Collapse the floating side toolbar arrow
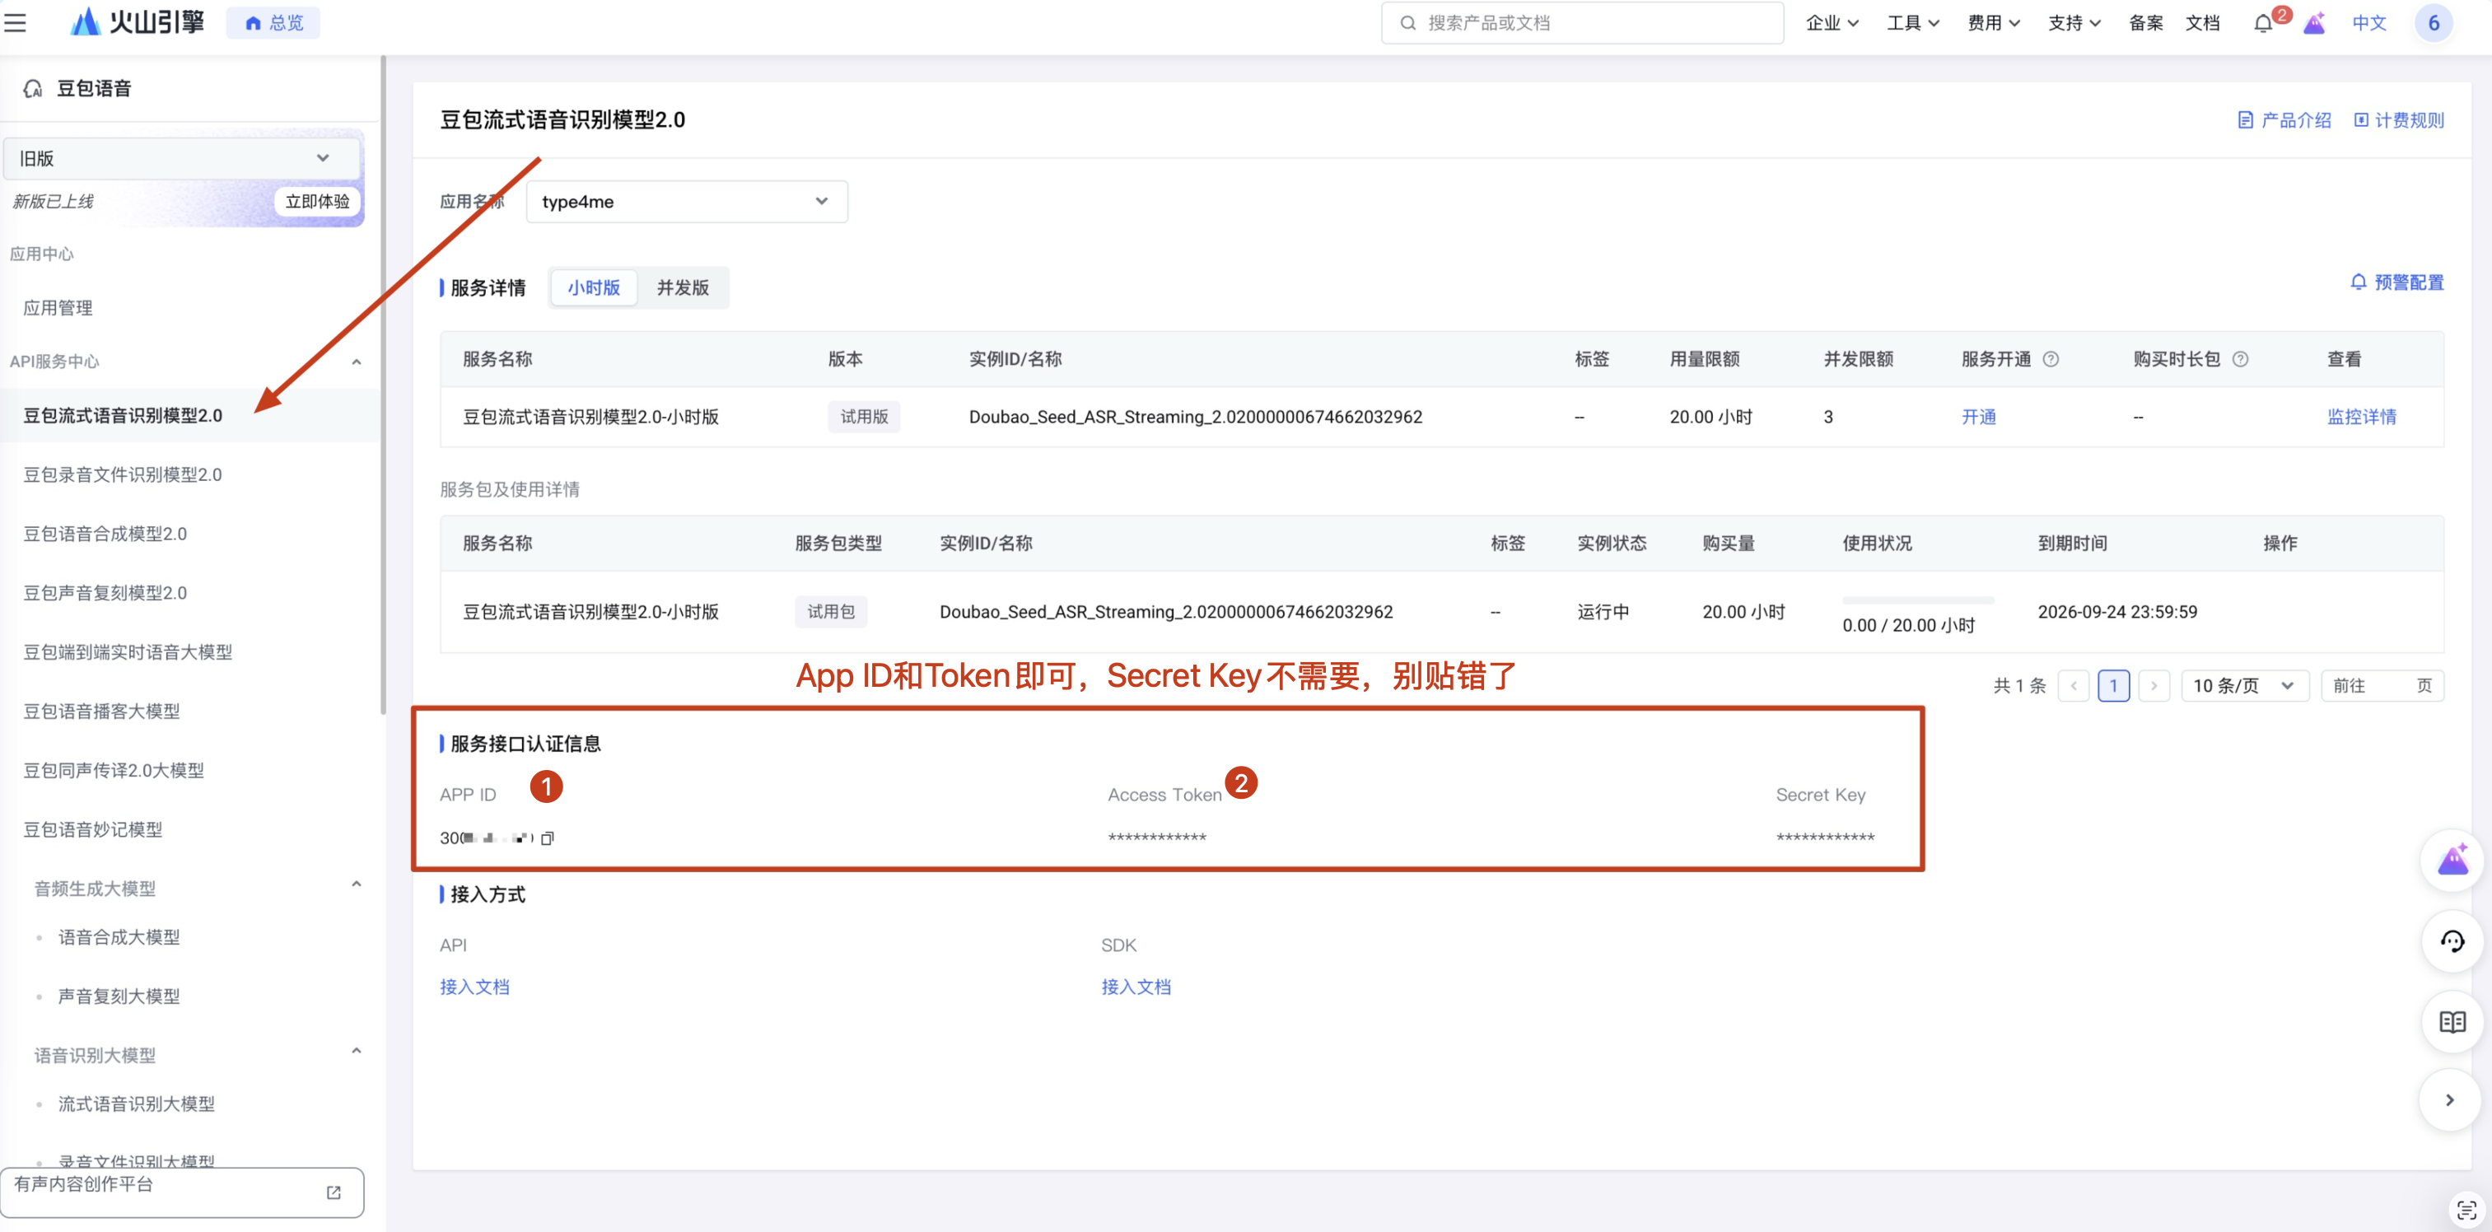Viewport: 2492px width, 1232px height. (2449, 1099)
